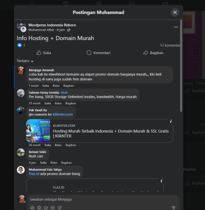Open the post options three-dot menu

pyautogui.click(x=176, y=27)
